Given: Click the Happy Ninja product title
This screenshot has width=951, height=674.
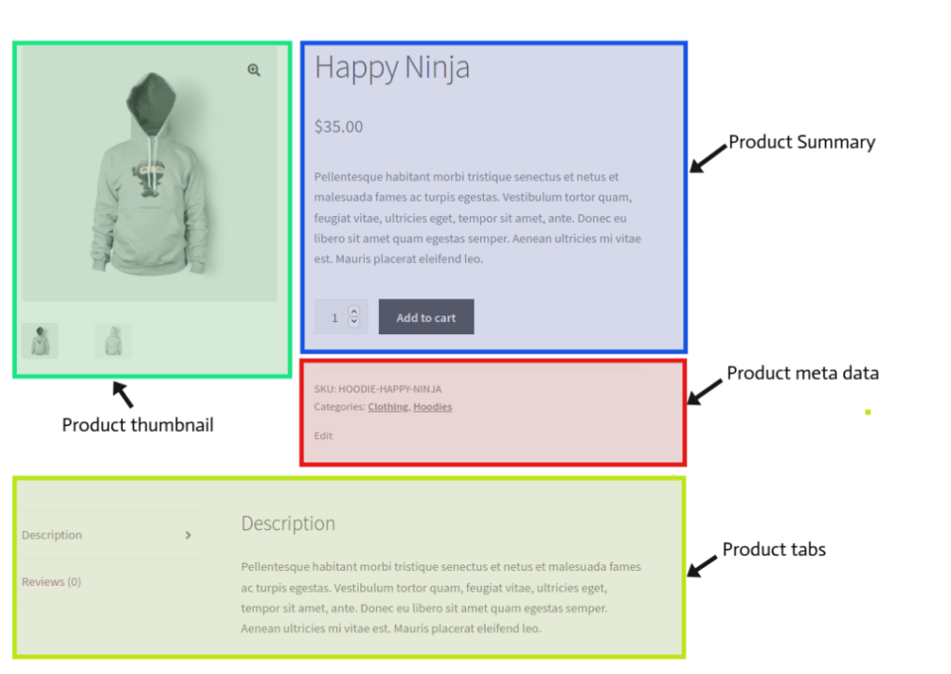Looking at the screenshot, I should 392,67.
